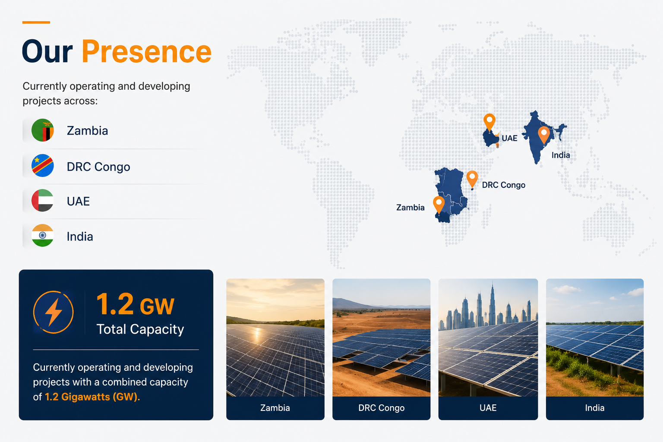Click the DRC Congo caption under photo
The width and height of the screenshot is (663, 442).
click(x=382, y=408)
